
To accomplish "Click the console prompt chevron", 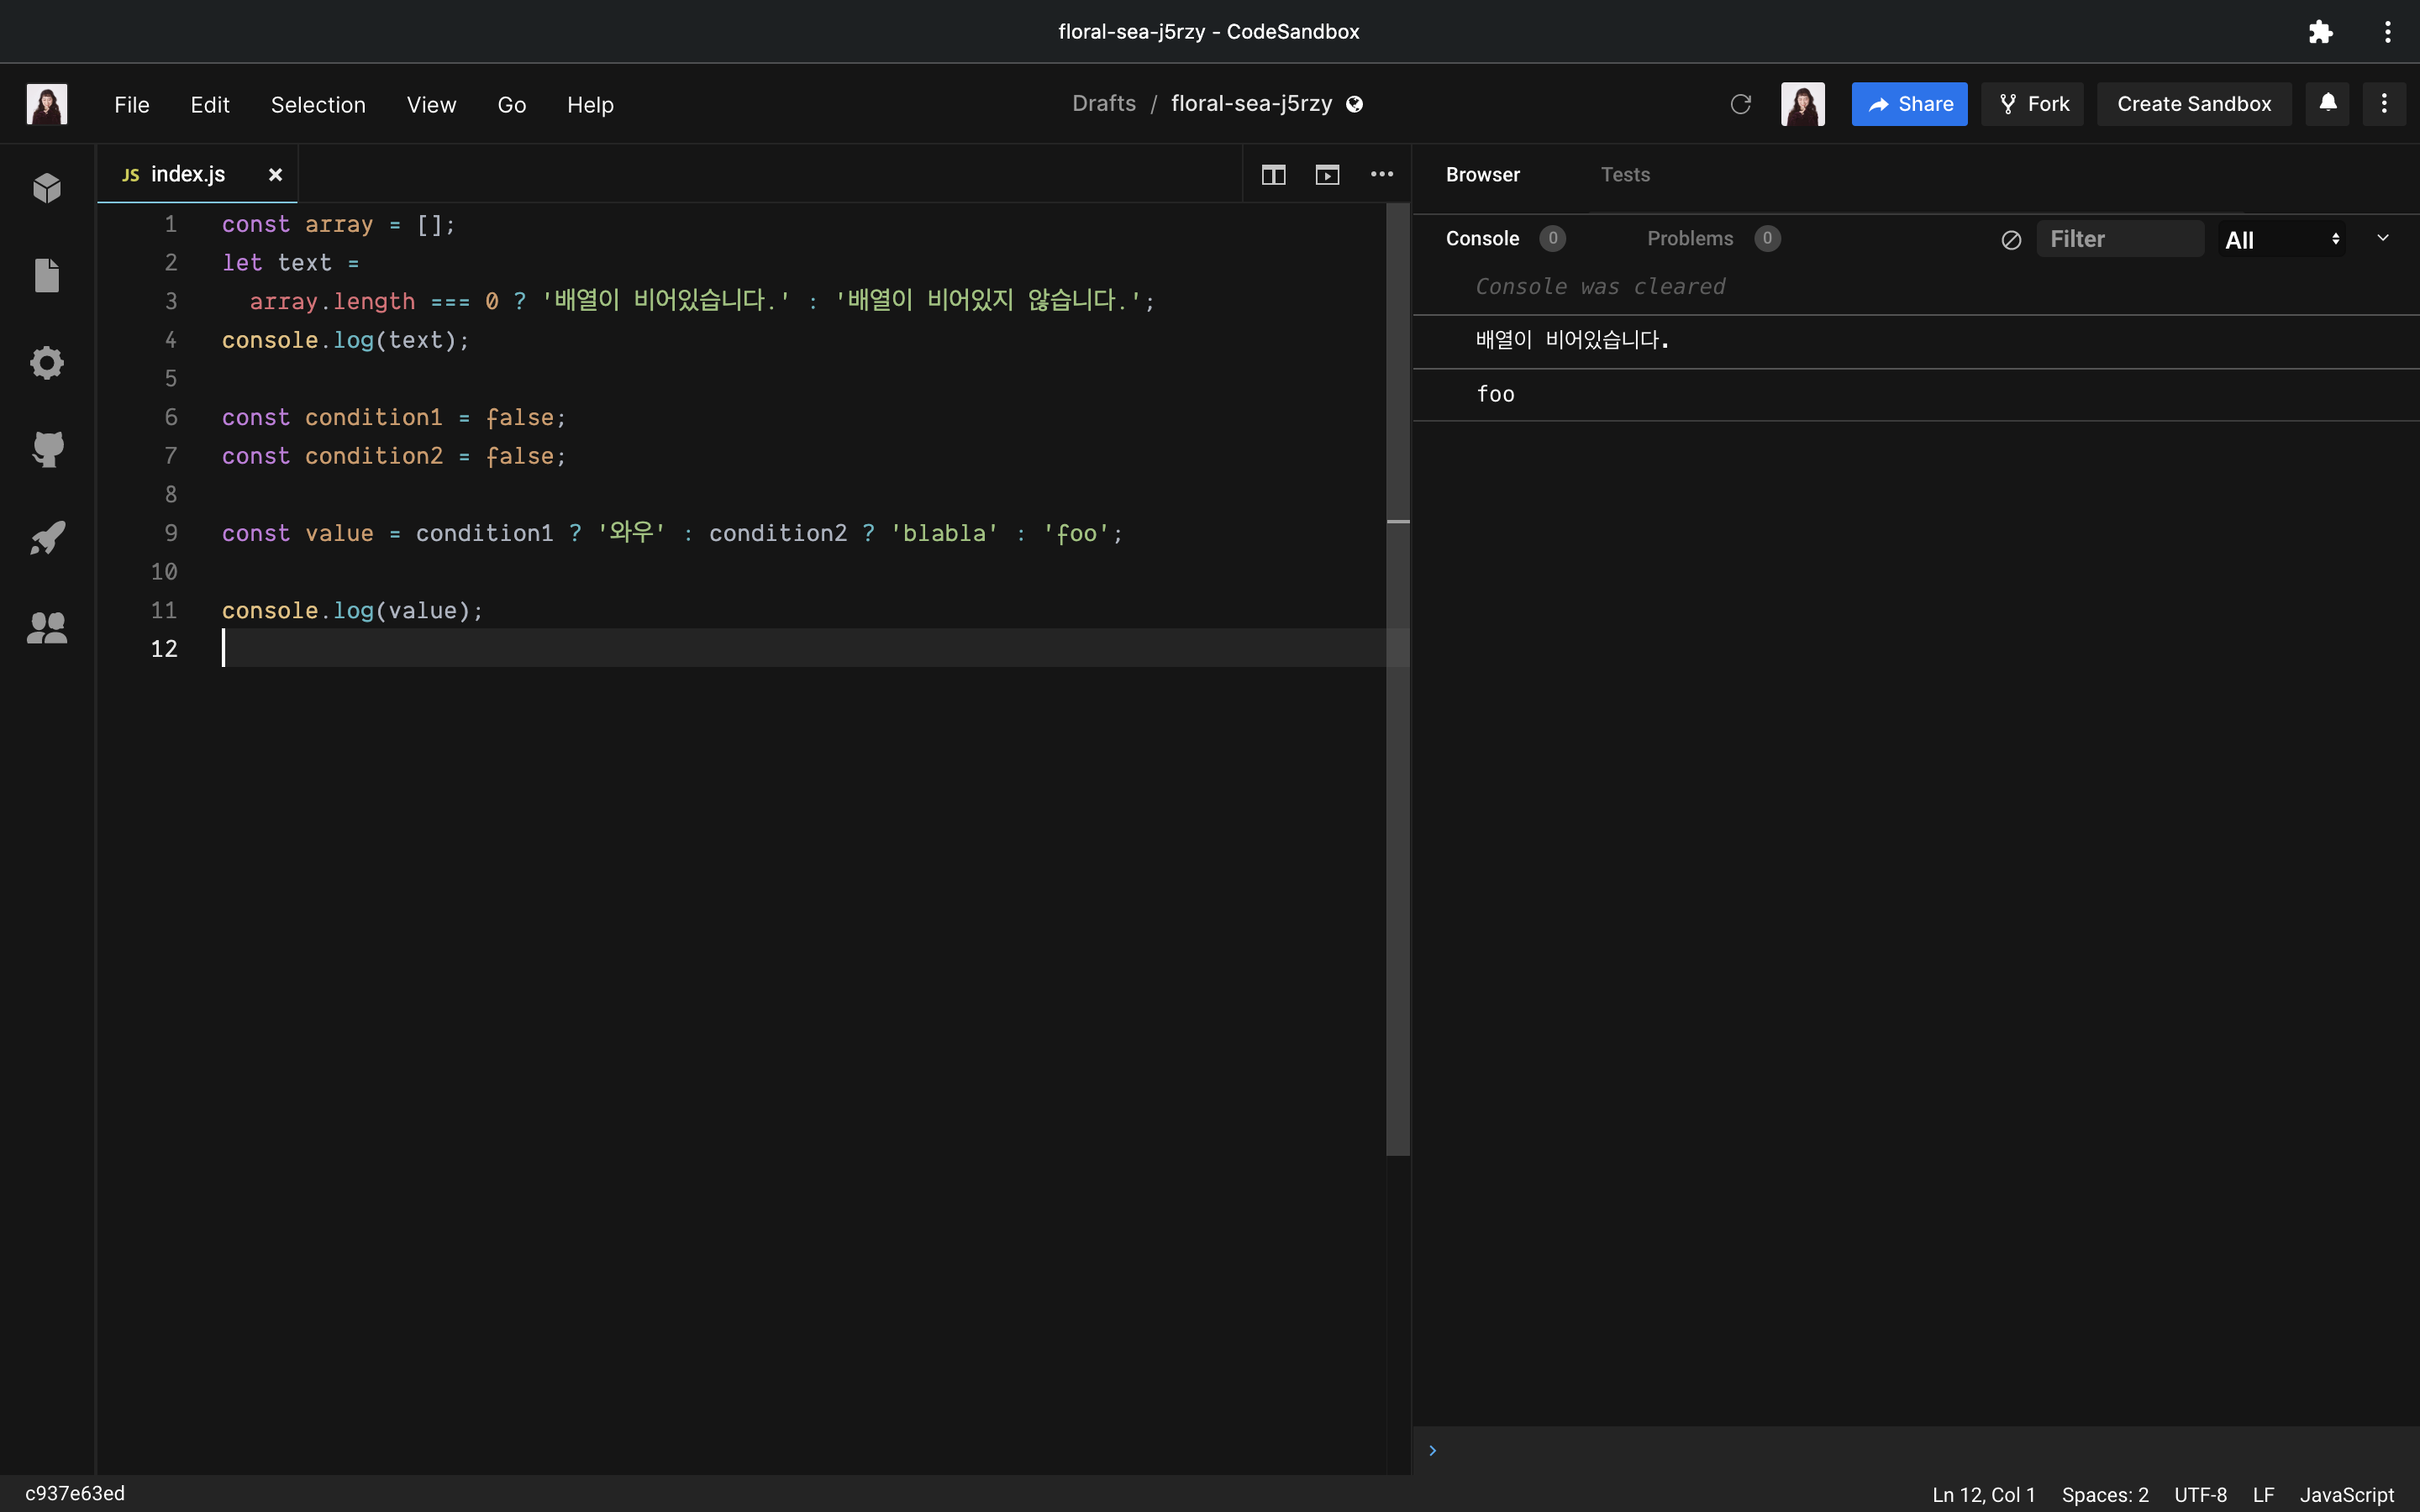I will click(1432, 1450).
